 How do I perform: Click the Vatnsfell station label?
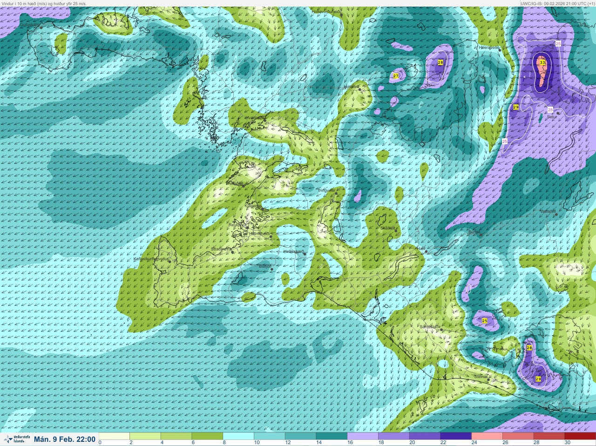tap(548, 211)
